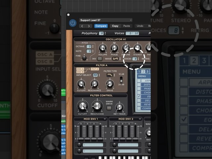Click the Fine pitch knob
This screenshot has width=212, height=159.
84,58
